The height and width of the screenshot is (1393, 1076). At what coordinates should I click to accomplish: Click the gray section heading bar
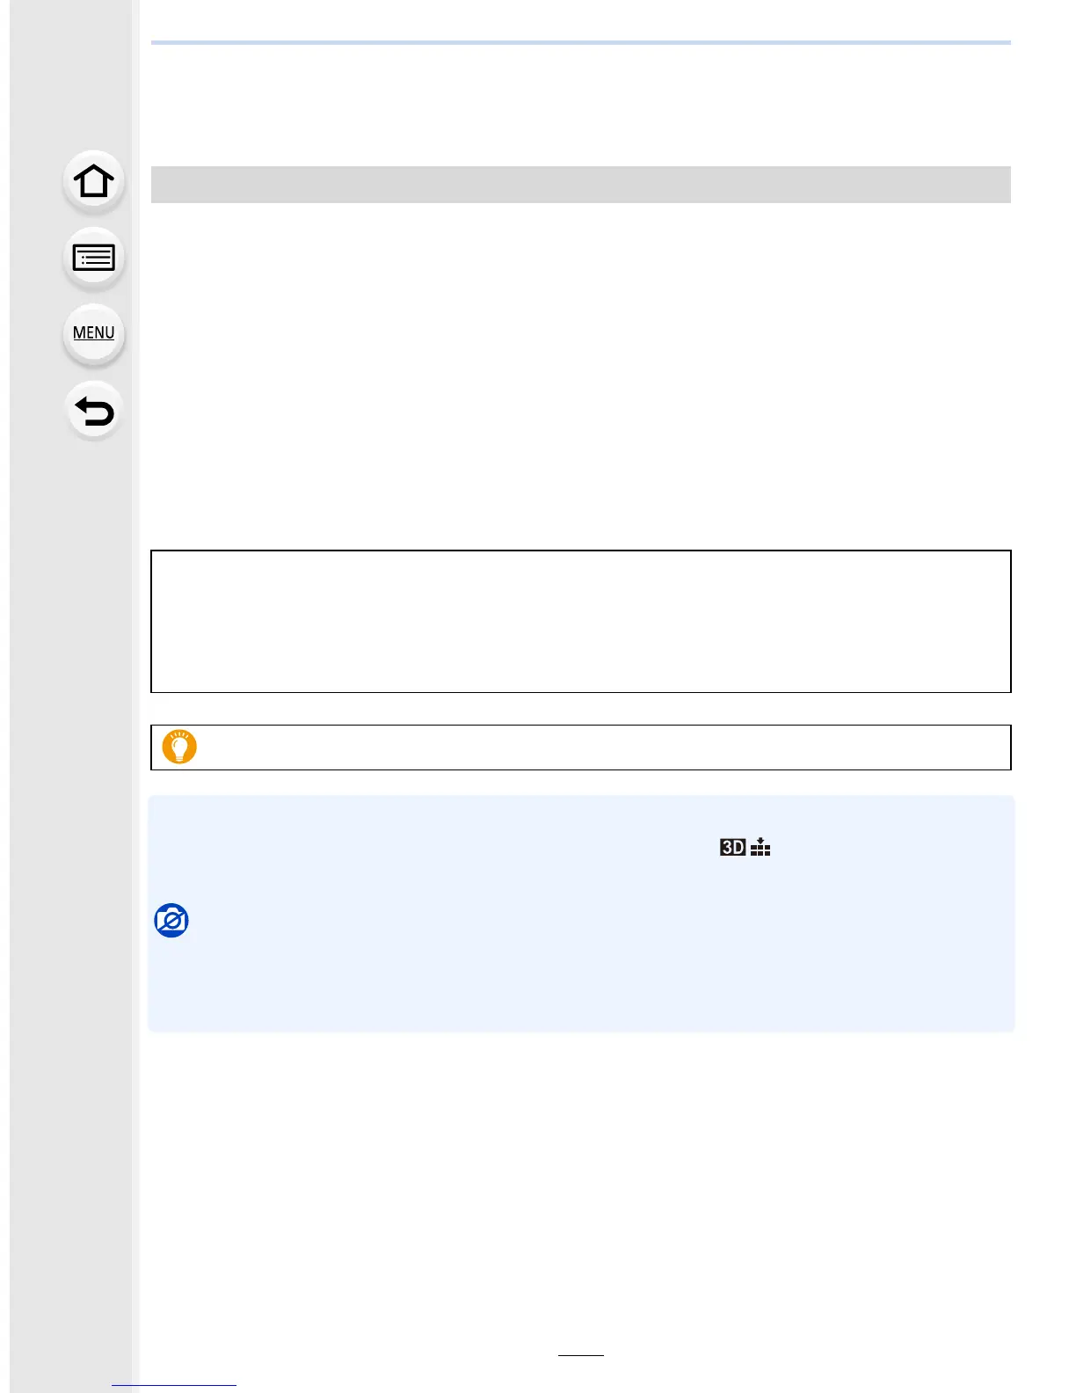pyautogui.click(x=580, y=185)
